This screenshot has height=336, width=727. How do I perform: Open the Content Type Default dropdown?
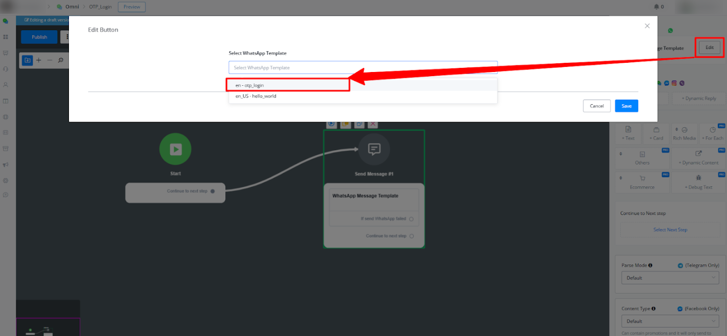[670, 321]
